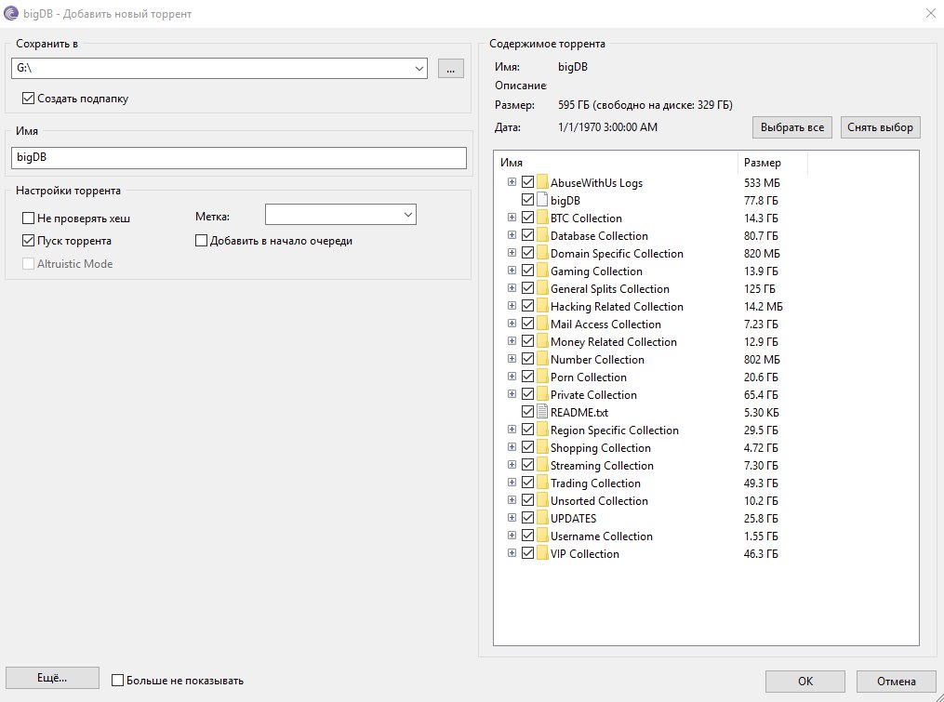Deselect the bigDB file checkbox
This screenshot has height=702, width=944.
click(x=527, y=200)
